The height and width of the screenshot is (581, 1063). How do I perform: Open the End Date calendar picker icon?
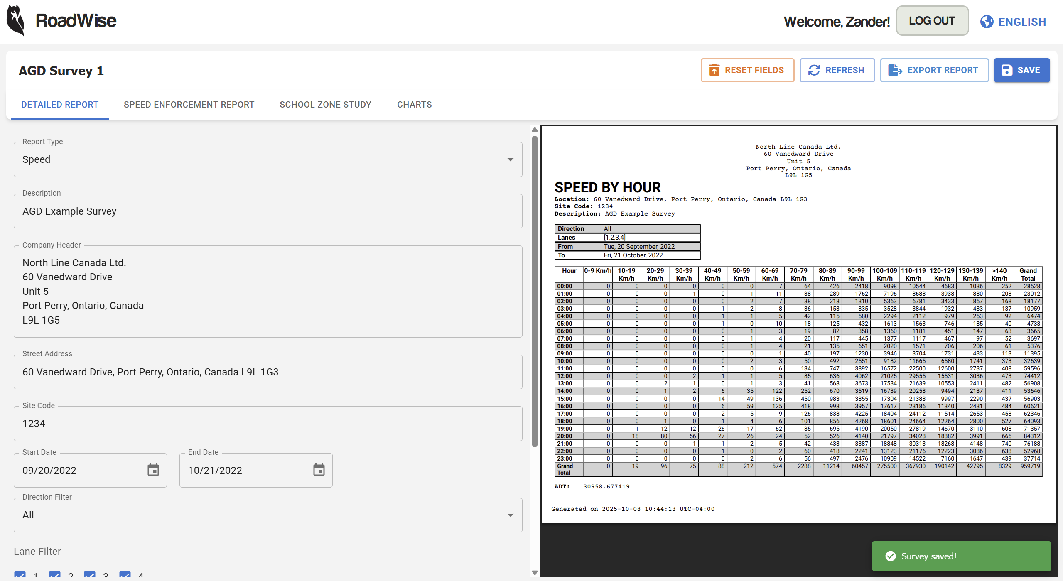pyautogui.click(x=319, y=470)
